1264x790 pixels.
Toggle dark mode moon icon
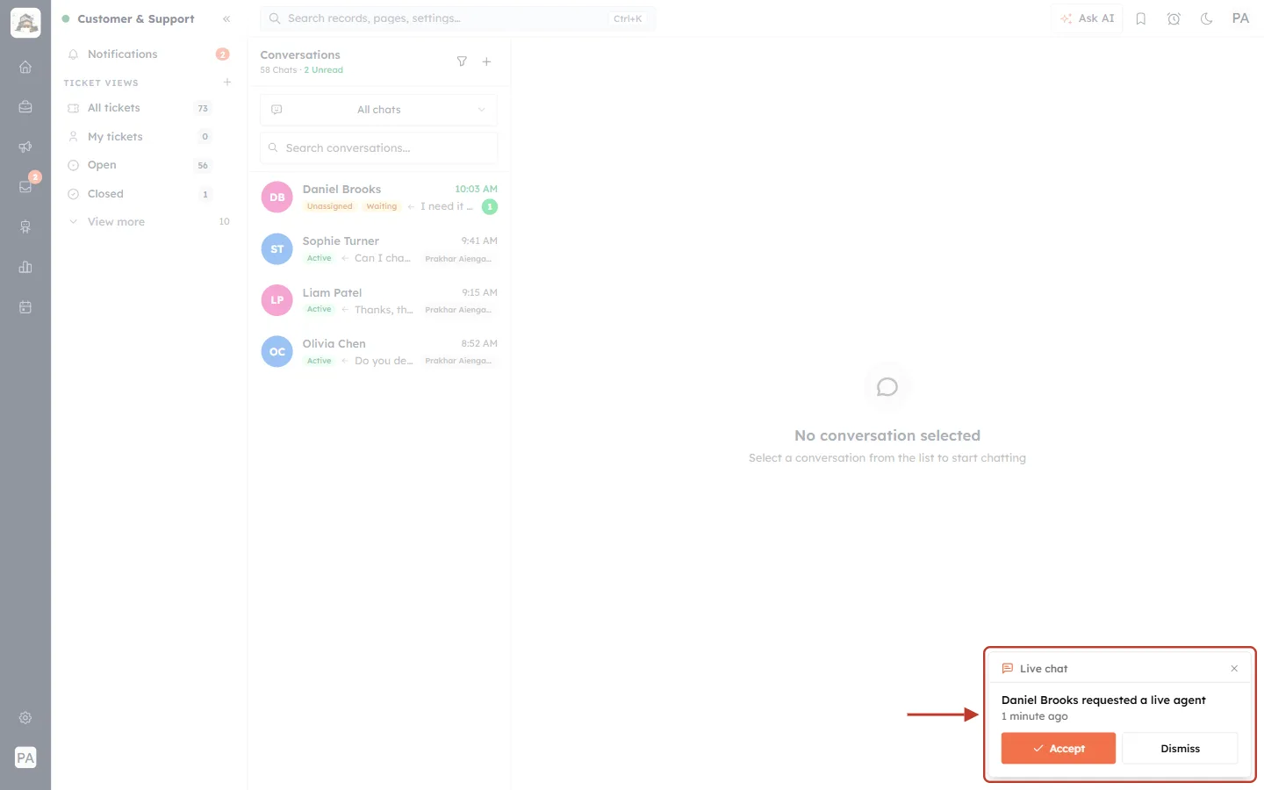pos(1207,18)
